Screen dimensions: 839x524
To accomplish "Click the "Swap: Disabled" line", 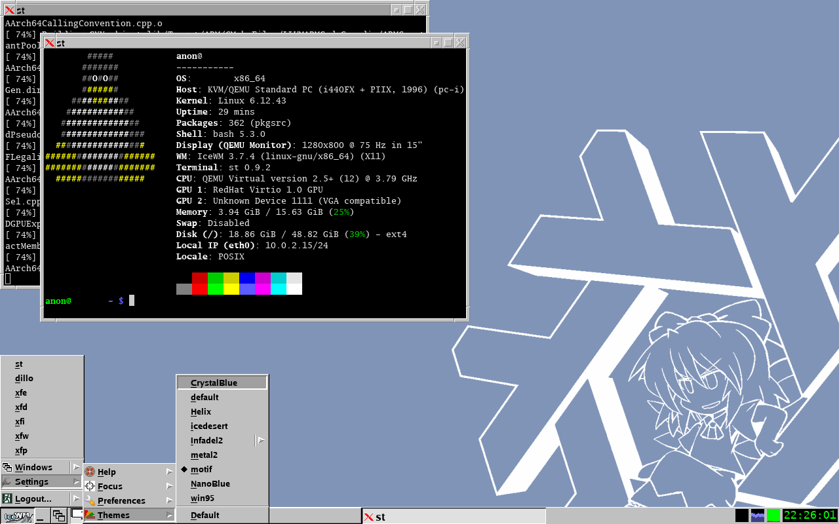I will (x=213, y=223).
